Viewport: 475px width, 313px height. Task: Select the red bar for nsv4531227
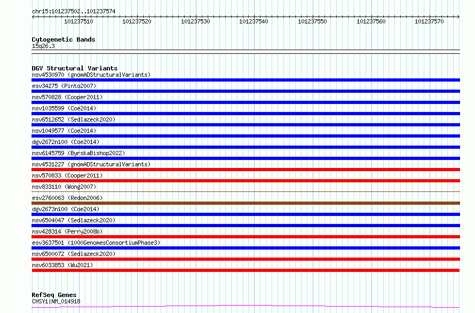coord(246,170)
